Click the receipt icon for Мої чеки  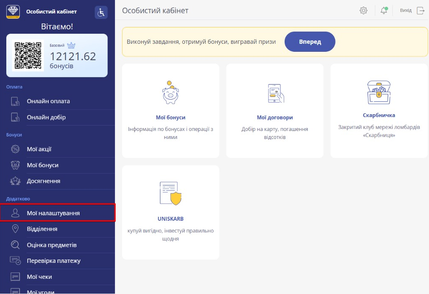point(15,277)
